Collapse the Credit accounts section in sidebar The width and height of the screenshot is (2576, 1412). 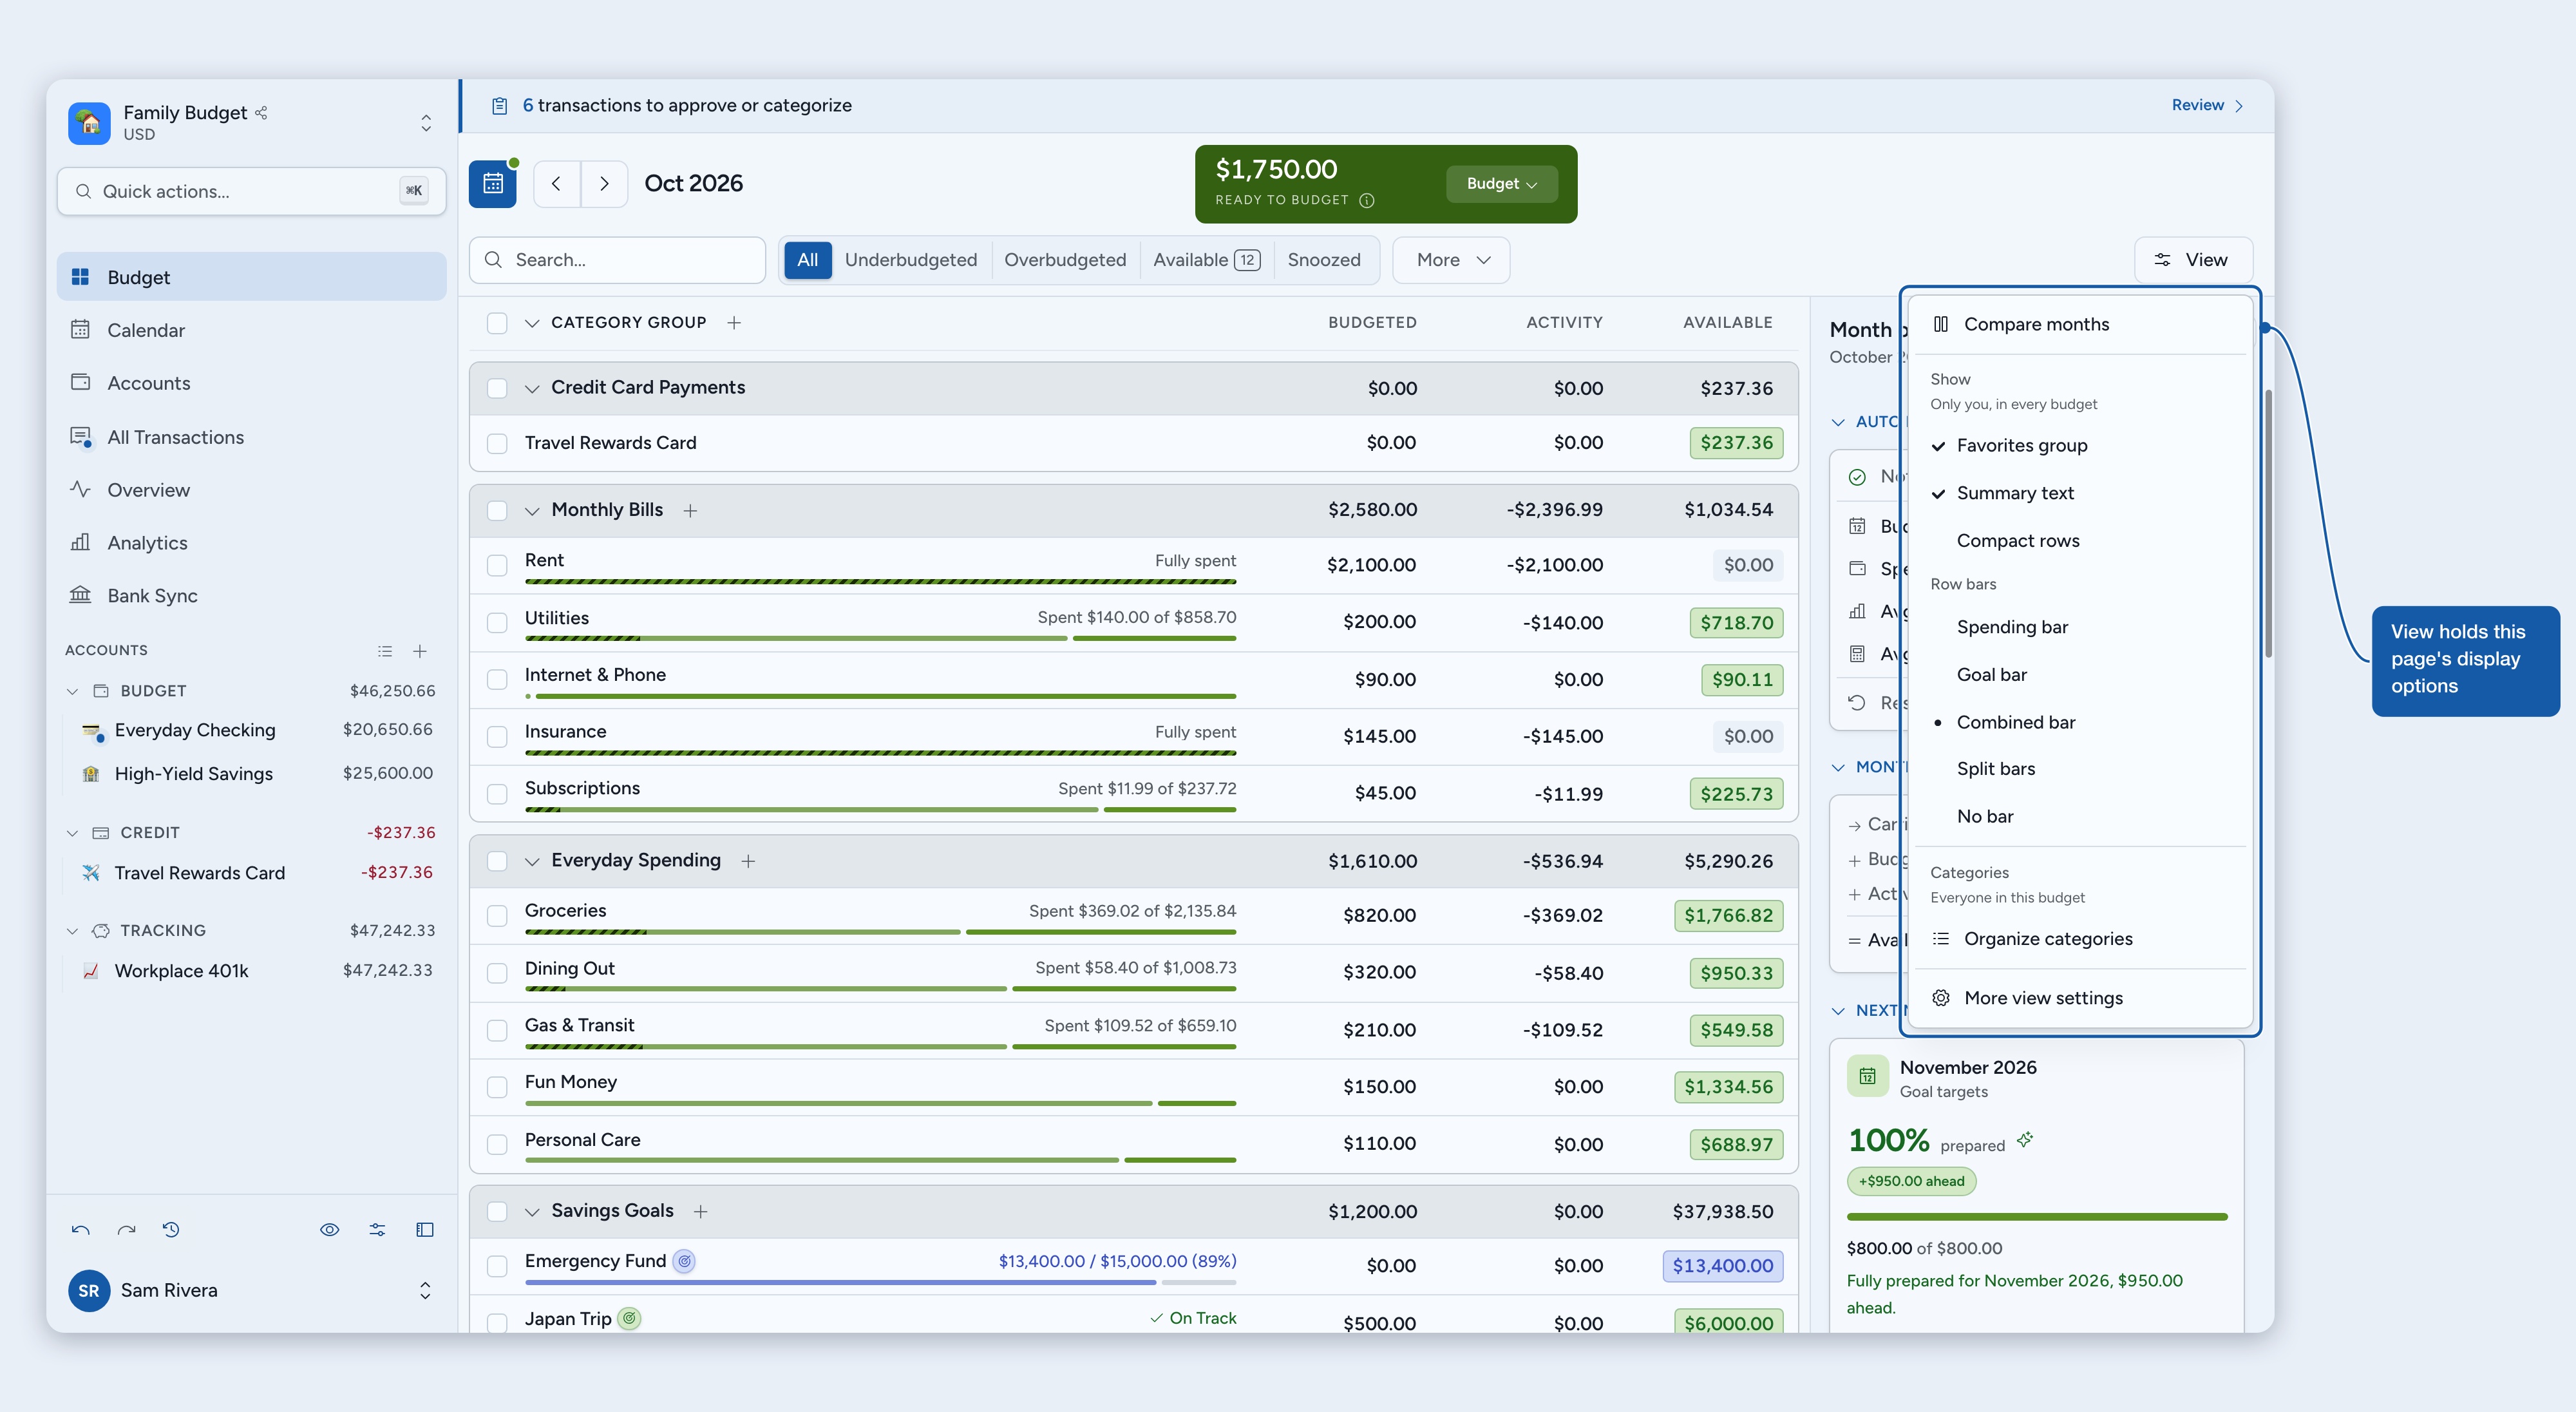click(x=72, y=833)
